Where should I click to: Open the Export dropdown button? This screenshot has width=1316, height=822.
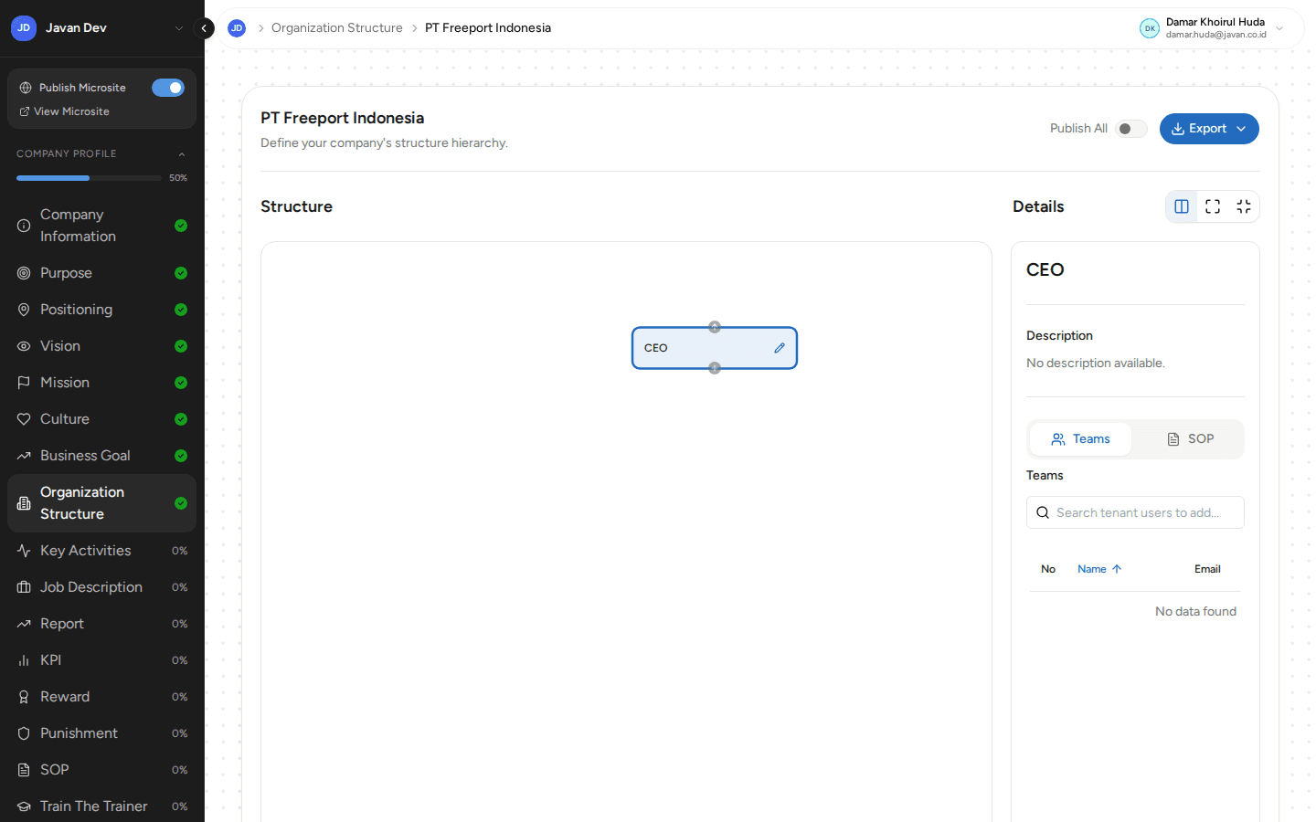pyautogui.click(x=1209, y=129)
